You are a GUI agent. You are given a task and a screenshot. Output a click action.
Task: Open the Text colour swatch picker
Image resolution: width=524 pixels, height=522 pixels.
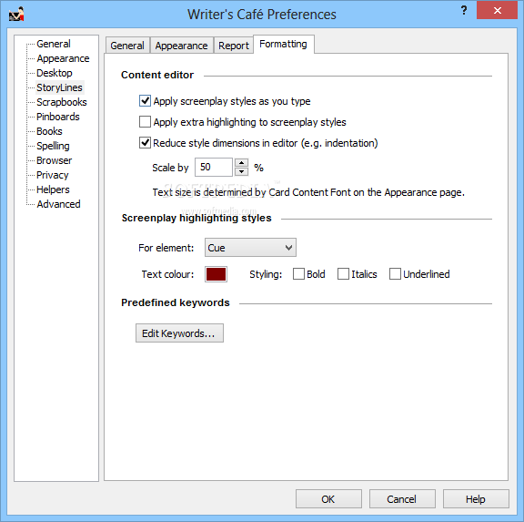pyautogui.click(x=216, y=274)
